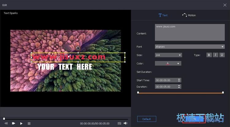Click the Content text area
Screen dimensions: 230x127
click(190, 32)
